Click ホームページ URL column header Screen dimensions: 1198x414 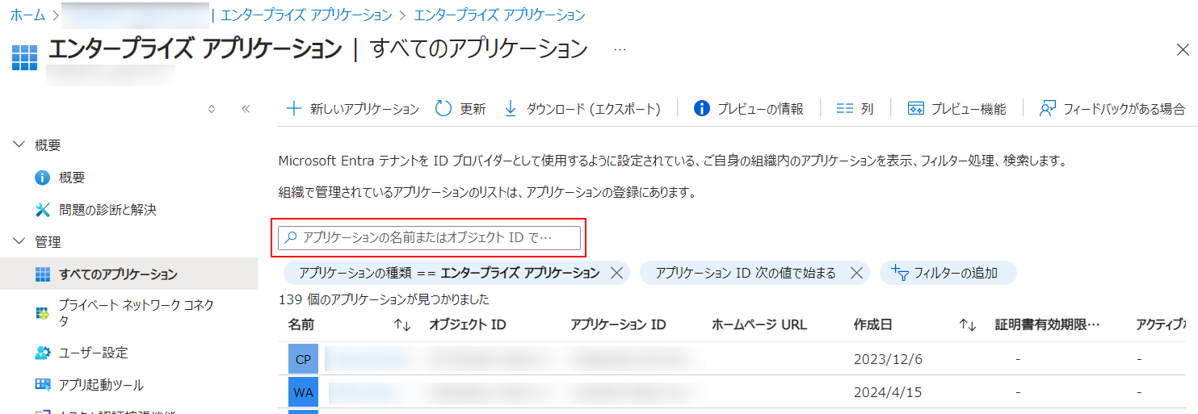[759, 324]
